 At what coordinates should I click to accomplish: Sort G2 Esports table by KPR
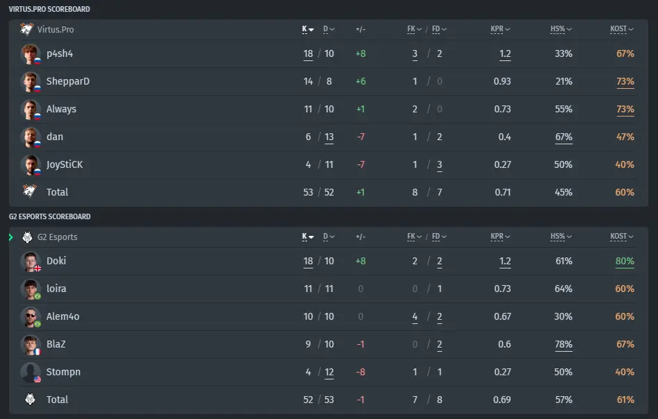pyautogui.click(x=500, y=237)
